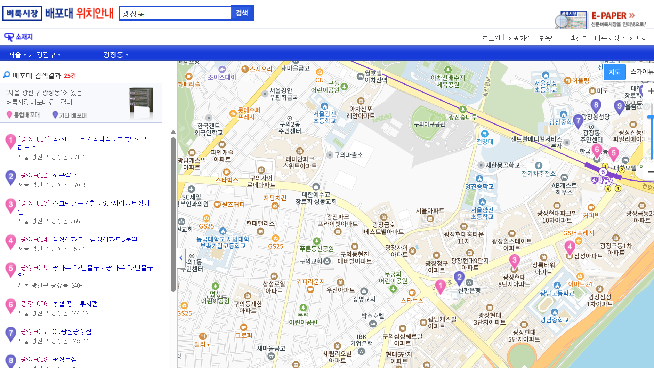This screenshot has height=368, width=654.
Task: Select purple map marker 2 near 신한은행
Action: pyautogui.click(x=459, y=278)
